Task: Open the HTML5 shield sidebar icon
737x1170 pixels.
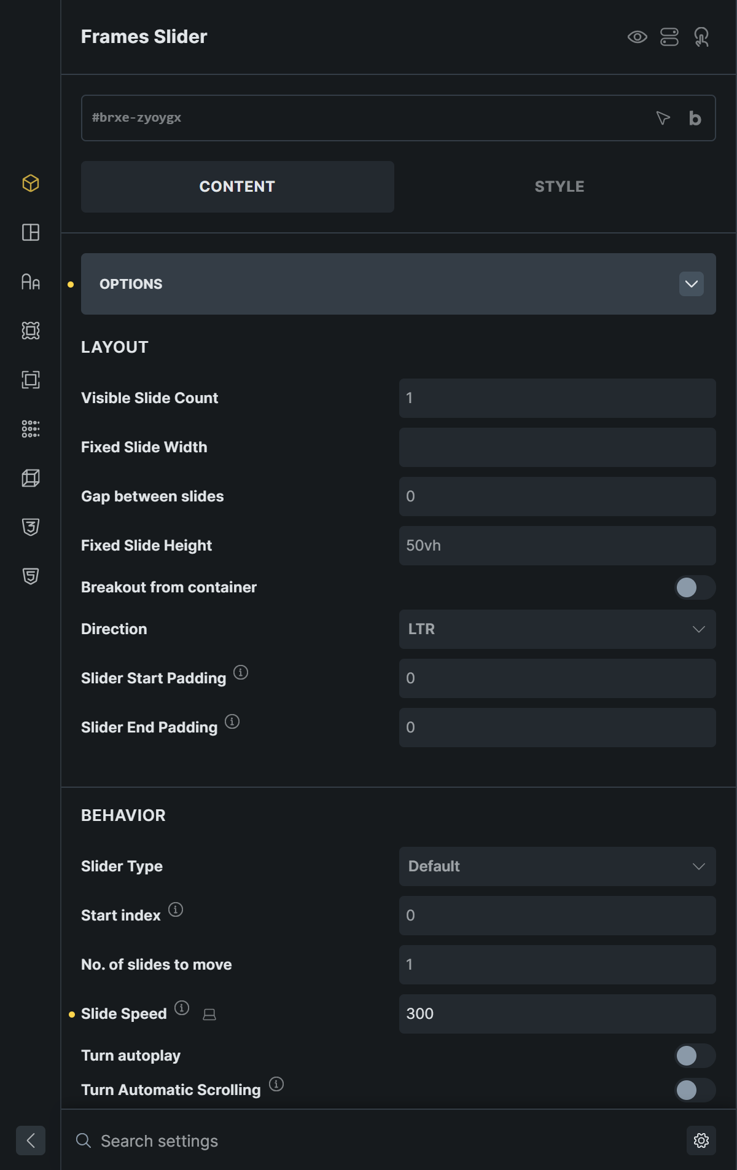Action: [x=31, y=576]
